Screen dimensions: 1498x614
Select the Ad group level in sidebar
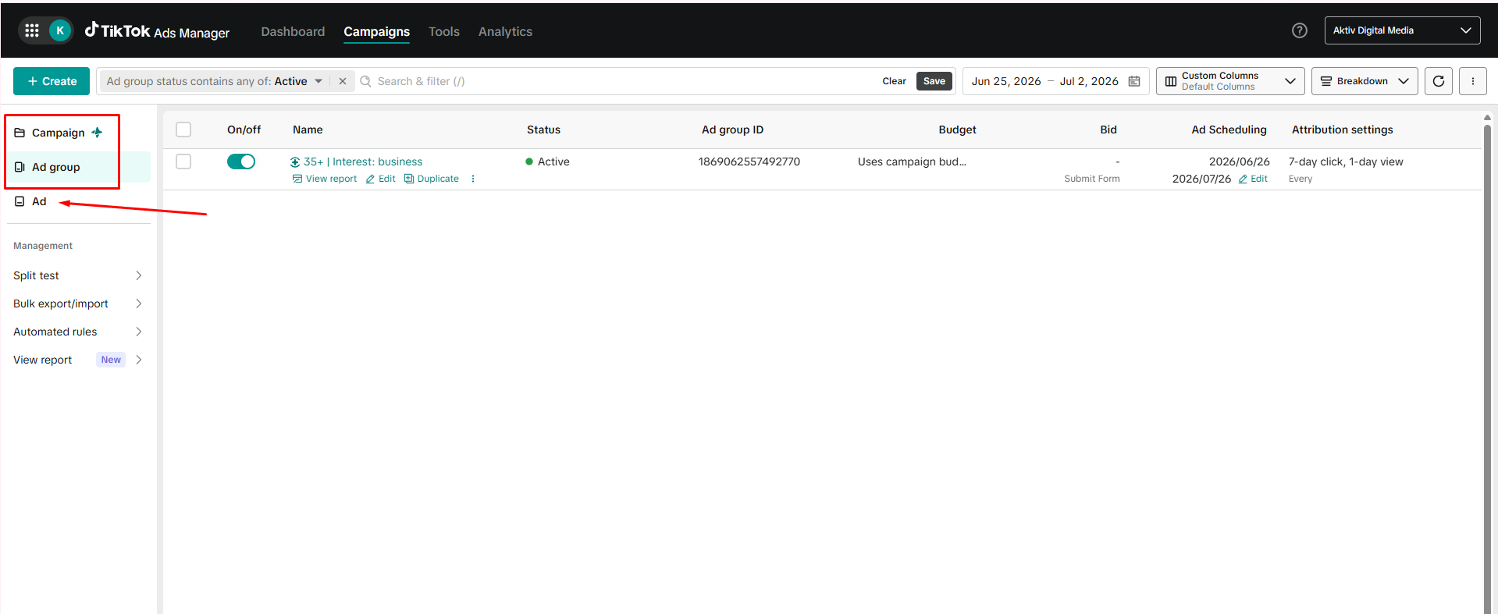[78, 167]
